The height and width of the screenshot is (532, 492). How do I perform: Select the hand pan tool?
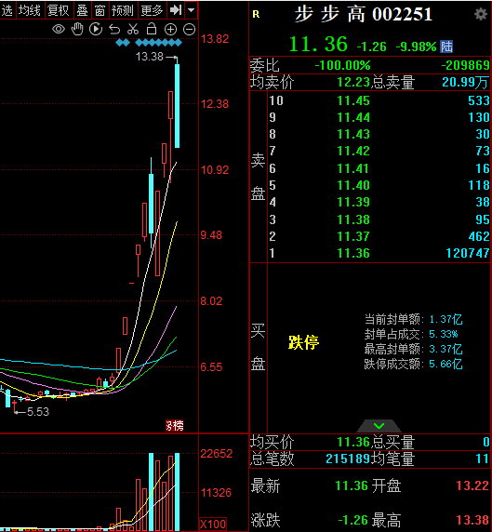[x=77, y=29]
